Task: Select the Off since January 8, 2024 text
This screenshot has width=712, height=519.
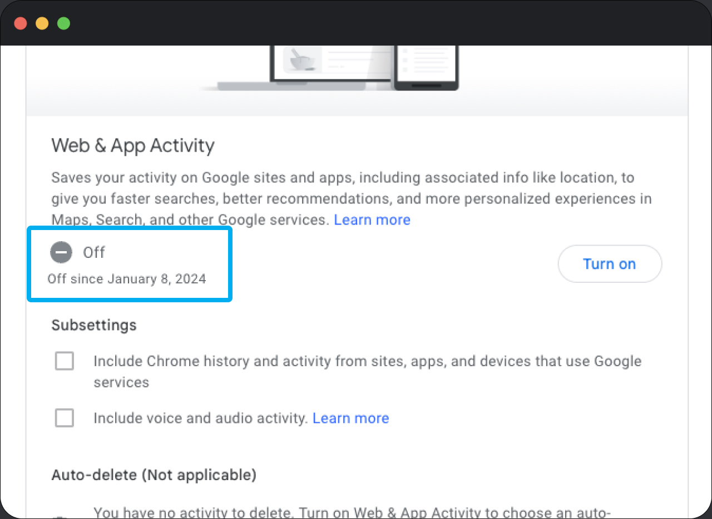Action: (x=125, y=279)
